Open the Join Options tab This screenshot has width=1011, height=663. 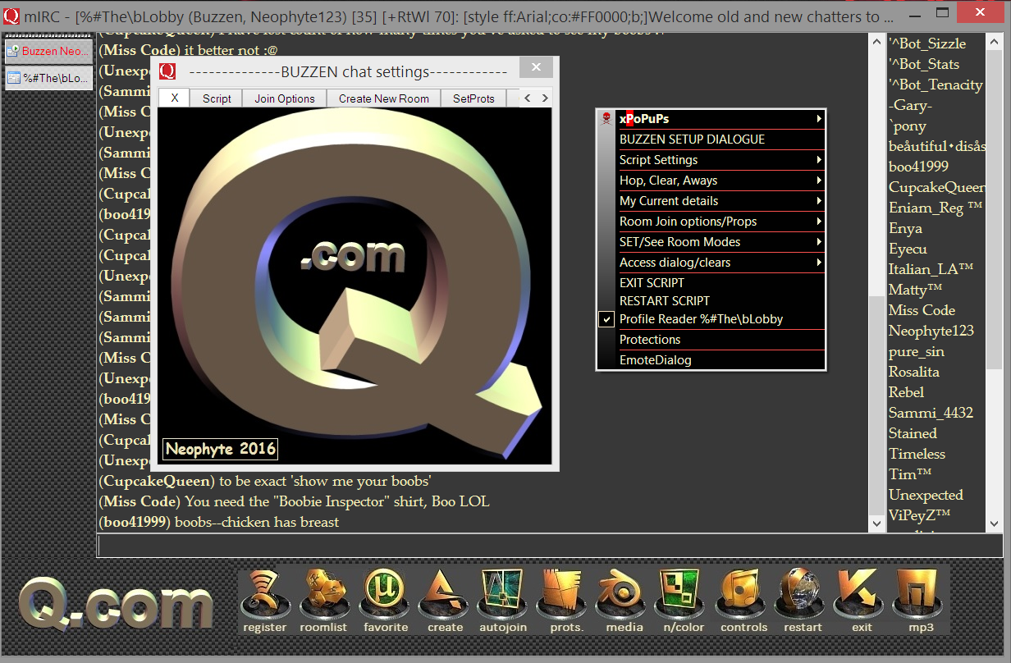(x=285, y=98)
